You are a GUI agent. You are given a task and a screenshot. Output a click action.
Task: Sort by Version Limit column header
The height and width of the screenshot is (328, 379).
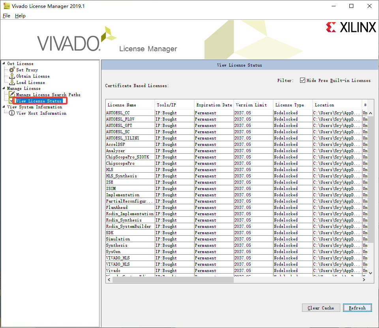pyautogui.click(x=253, y=105)
